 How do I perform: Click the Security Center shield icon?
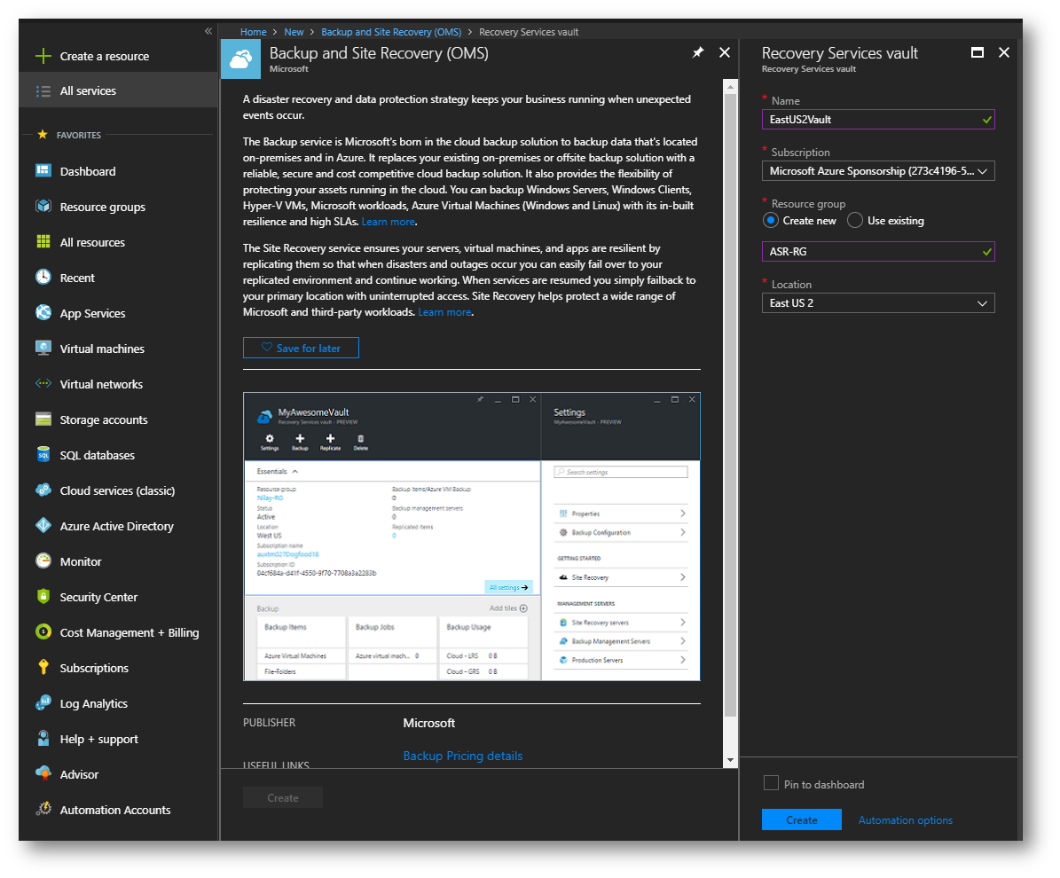(43, 596)
